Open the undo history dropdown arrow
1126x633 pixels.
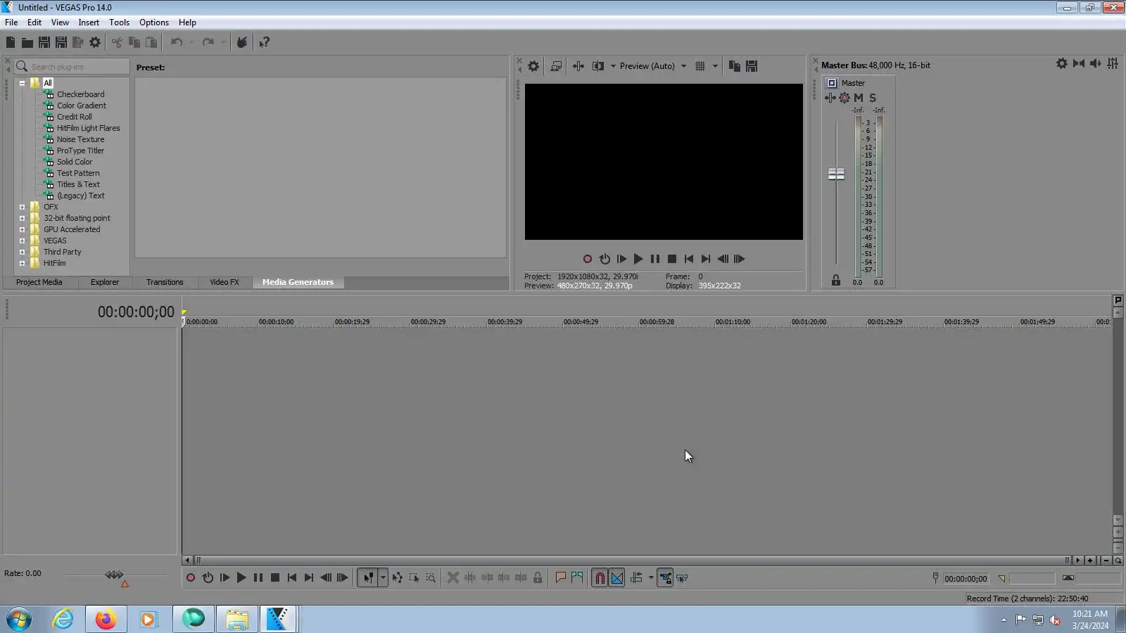(x=191, y=42)
